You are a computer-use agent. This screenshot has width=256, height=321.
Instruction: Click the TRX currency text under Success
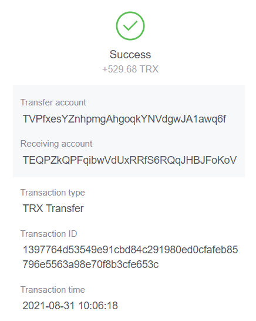coord(149,69)
